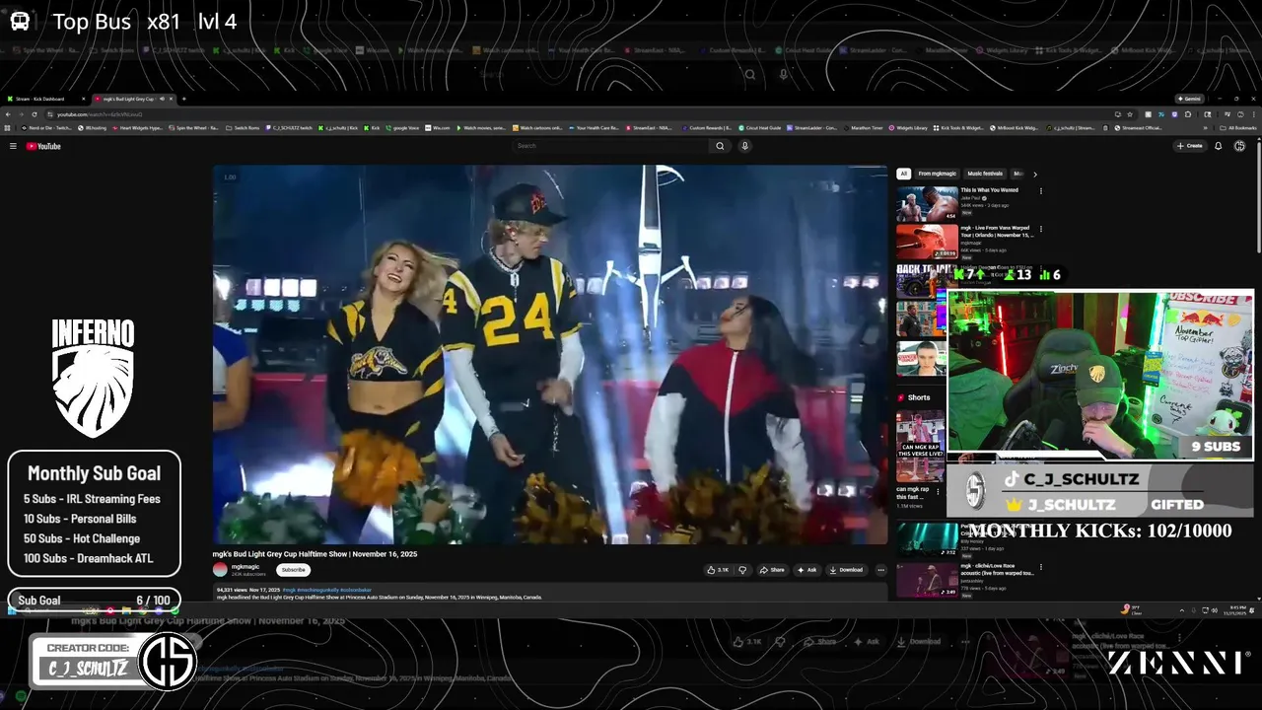This screenshot has width=1262, height=710.
Task: Click the Ask button below the video
Action: pos(807,570)
